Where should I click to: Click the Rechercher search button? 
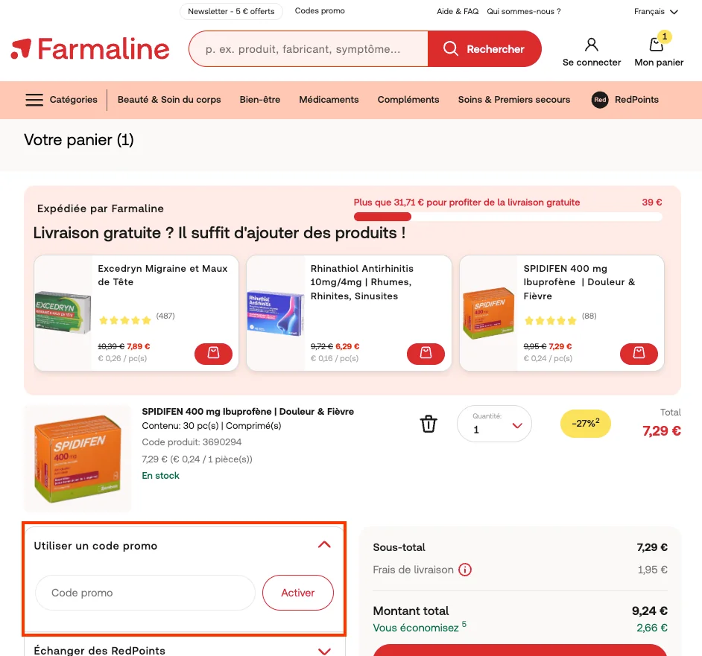(x=484, y=49)
